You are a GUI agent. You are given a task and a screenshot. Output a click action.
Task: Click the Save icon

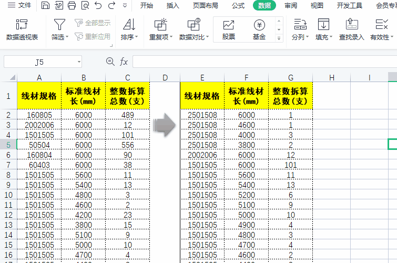45,5
